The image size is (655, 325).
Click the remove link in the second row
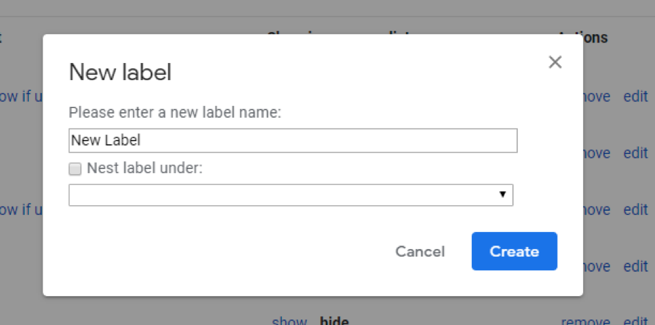click(597, 153)
